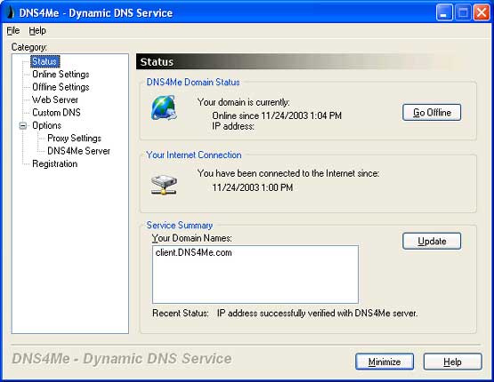The image size is (494, 382).
Task: Open Proxy Settings under Options
Action: pos(75,139)
